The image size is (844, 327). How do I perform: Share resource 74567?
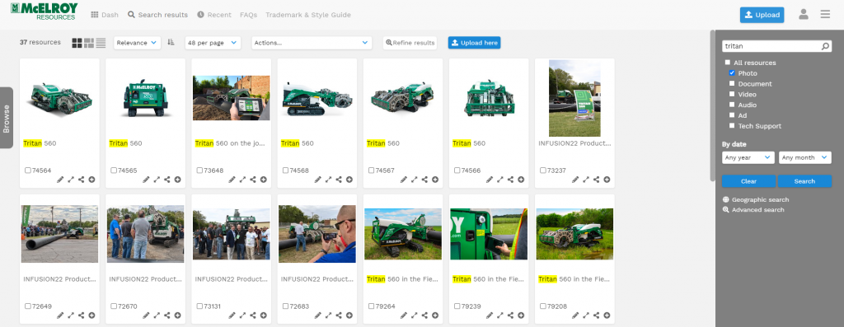[424, 180]
